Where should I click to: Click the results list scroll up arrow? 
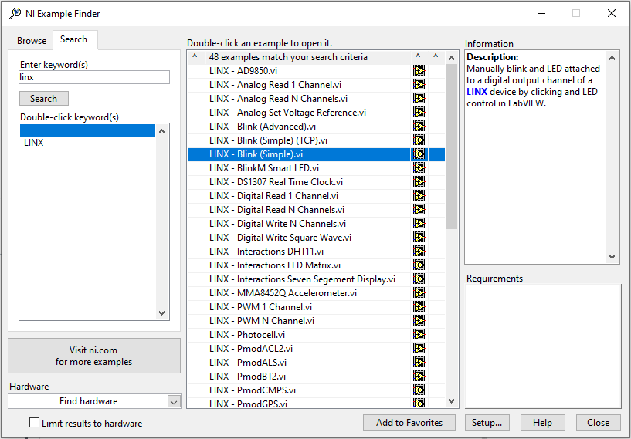[x=452, y=58]
